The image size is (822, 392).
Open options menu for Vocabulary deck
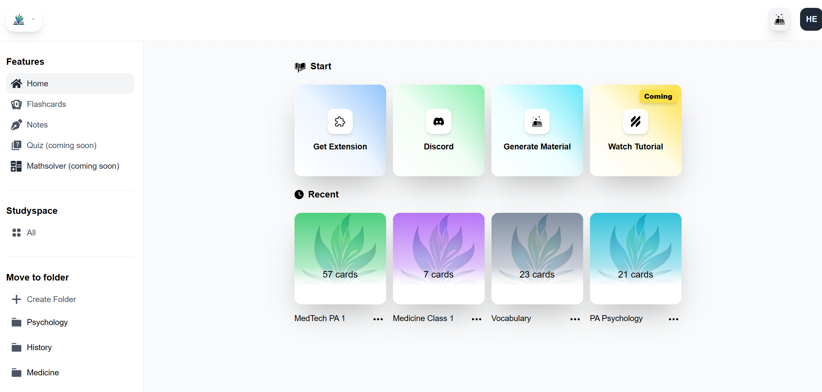point(575,319)
